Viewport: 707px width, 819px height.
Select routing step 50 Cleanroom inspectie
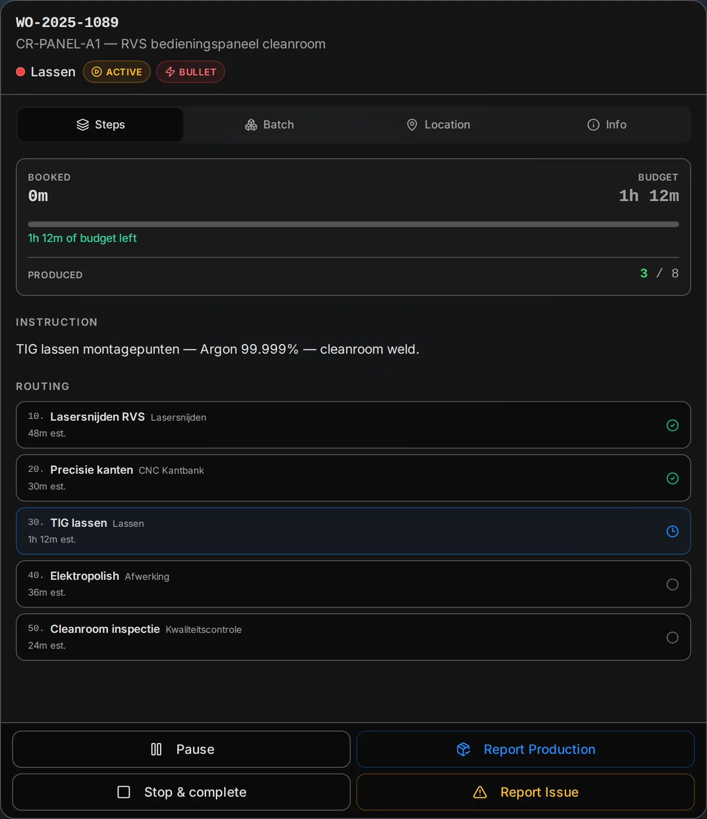tap(353, 637)
